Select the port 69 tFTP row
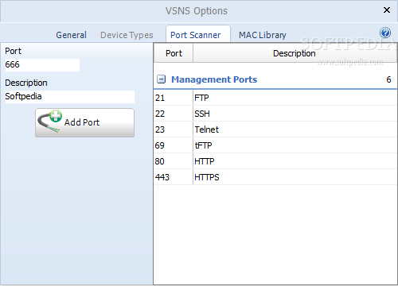This screenshot has height=286, width=398. click(x=275, y=145)
